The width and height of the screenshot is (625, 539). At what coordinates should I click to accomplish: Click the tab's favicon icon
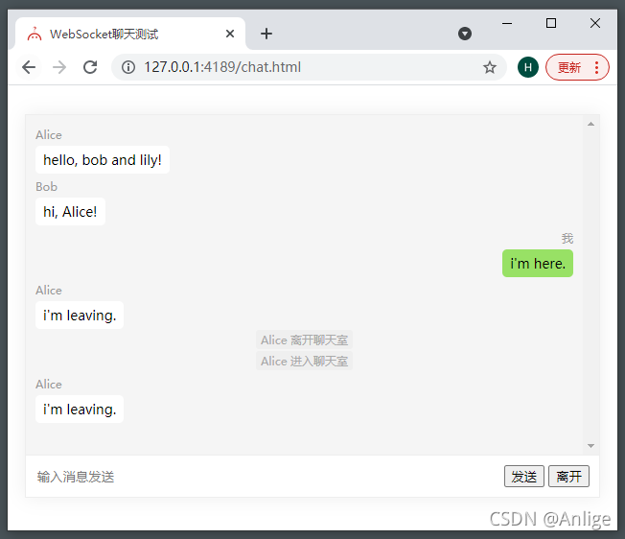35,34
